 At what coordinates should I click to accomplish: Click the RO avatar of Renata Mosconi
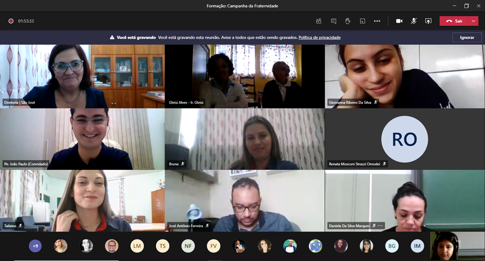[405, 139]
